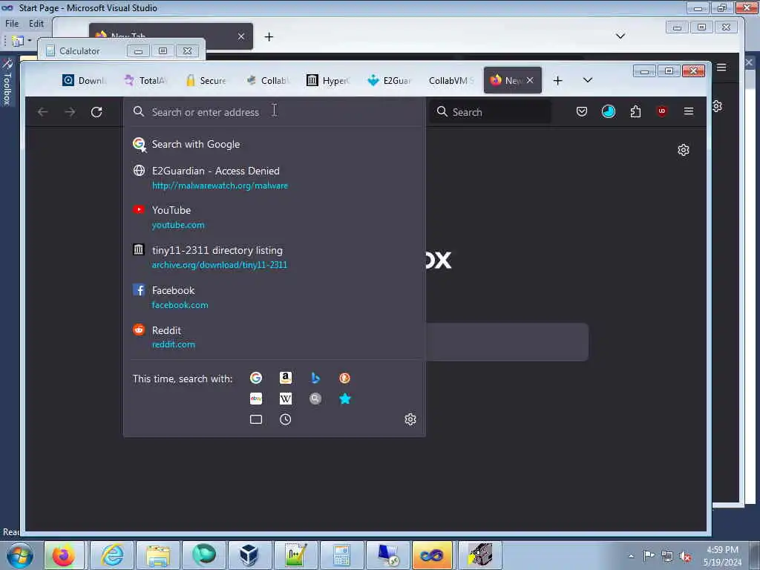760x570 pixels.
Task: Open the YouTube suggestion
Action: 275,217
